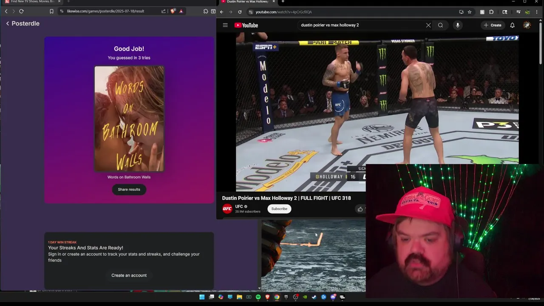The width and height of the screenshot is (544, 306).
Task: Open Task View in taskbar
Action: click(211, 297)
